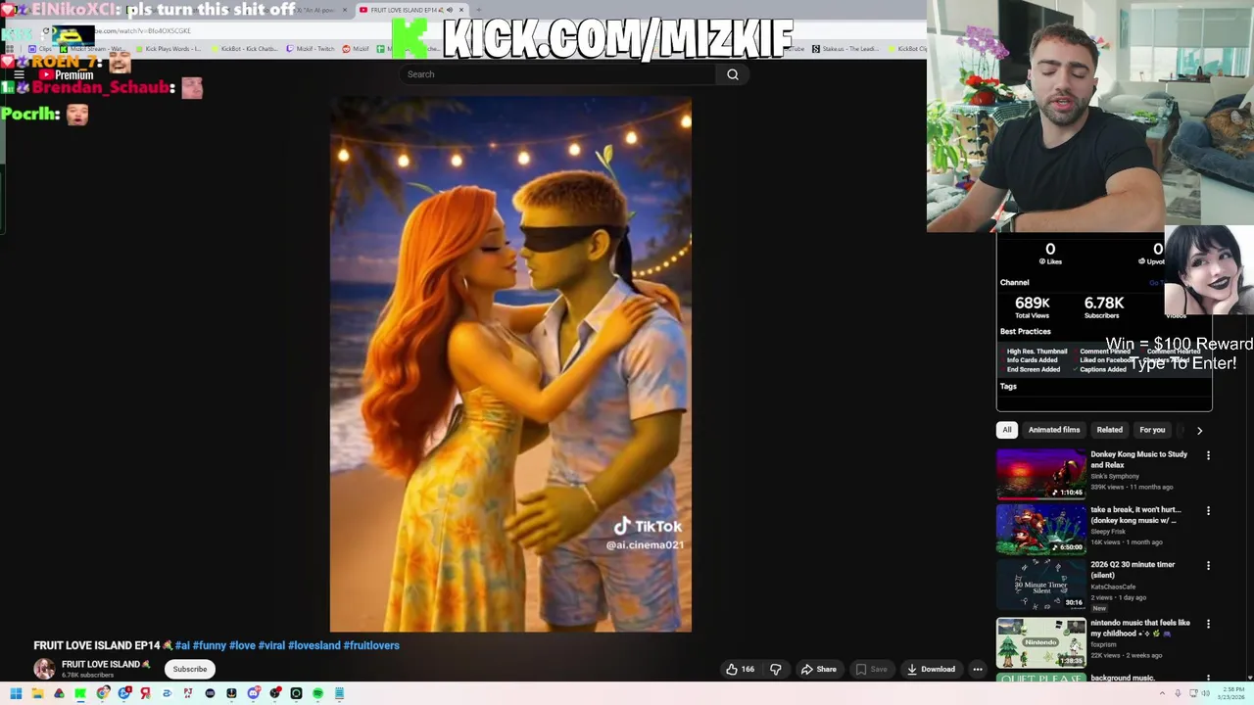Open Spotify from the taskbar
This screenshot has height=705, width=1254.
[317, 693]
